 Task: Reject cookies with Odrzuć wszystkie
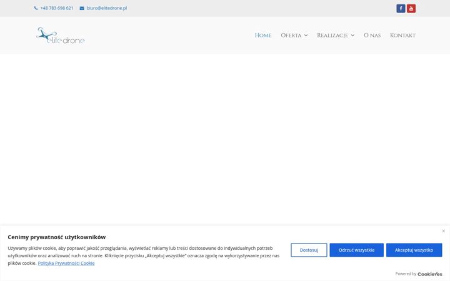(x=356, y=250)
